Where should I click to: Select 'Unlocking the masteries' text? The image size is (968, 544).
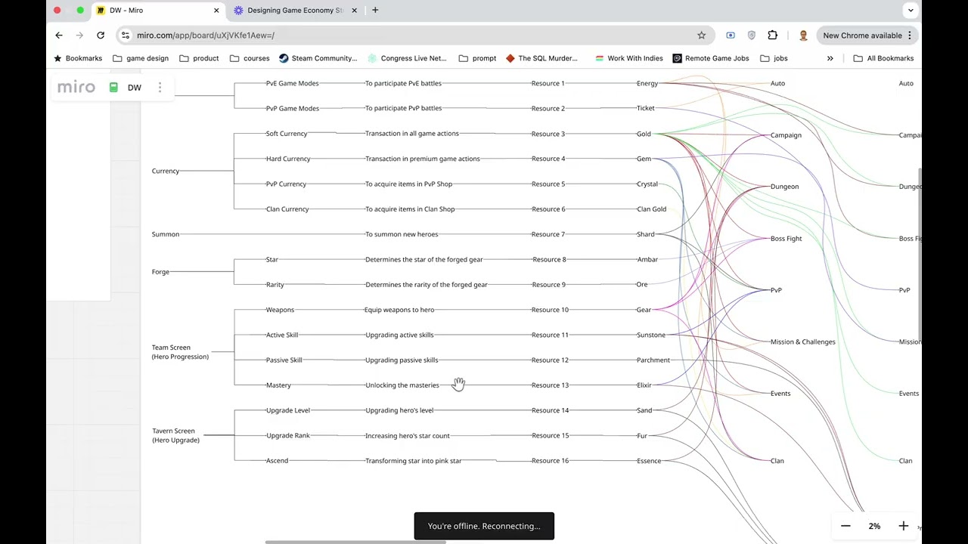coord(402,385)
